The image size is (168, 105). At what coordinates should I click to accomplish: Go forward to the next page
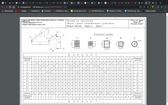coord(6,7)
